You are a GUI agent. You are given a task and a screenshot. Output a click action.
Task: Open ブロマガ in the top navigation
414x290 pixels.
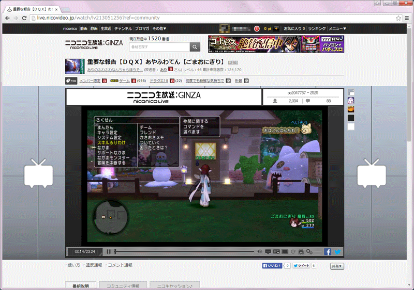coord(142,28)
